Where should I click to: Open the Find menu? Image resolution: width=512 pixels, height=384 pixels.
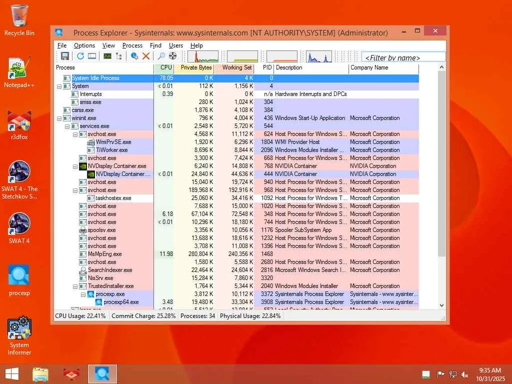(155, 45)
